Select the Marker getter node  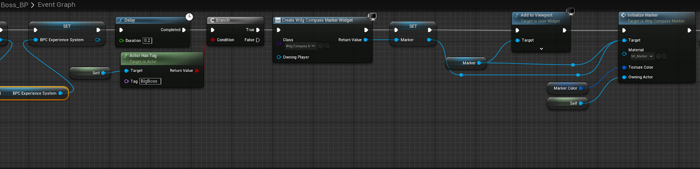[466, 63]
